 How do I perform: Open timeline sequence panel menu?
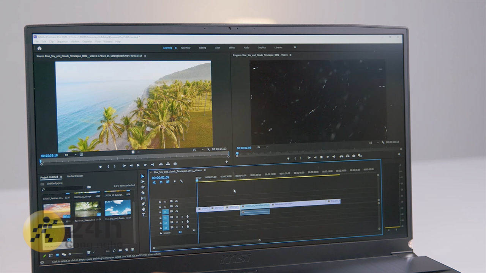coord(205,170)
